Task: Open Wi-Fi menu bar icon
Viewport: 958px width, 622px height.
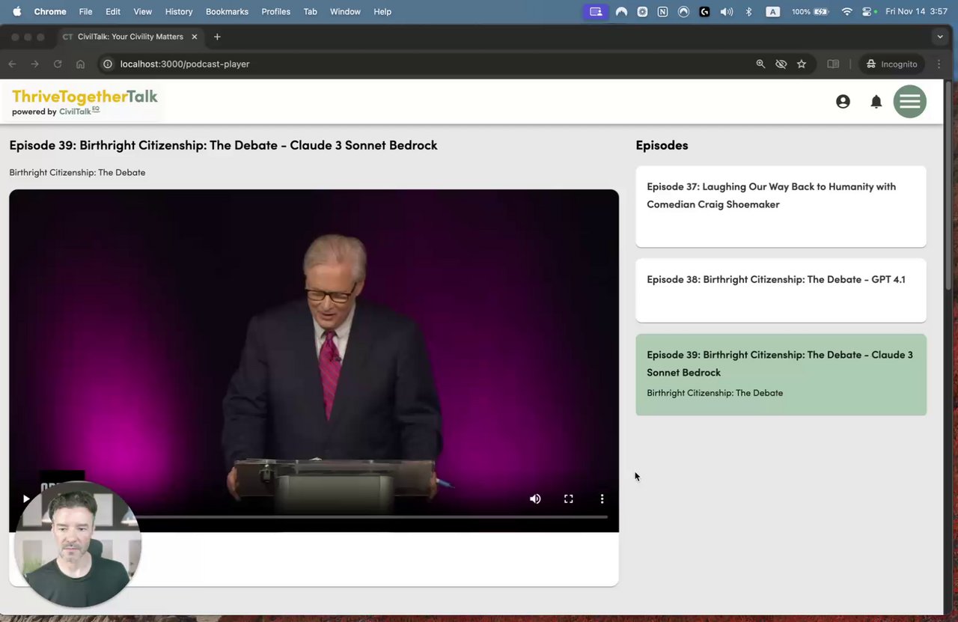Action: point(846,11)
